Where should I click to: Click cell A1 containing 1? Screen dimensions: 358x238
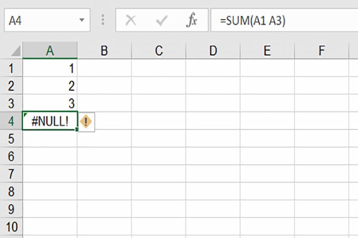tap(50, 69)
